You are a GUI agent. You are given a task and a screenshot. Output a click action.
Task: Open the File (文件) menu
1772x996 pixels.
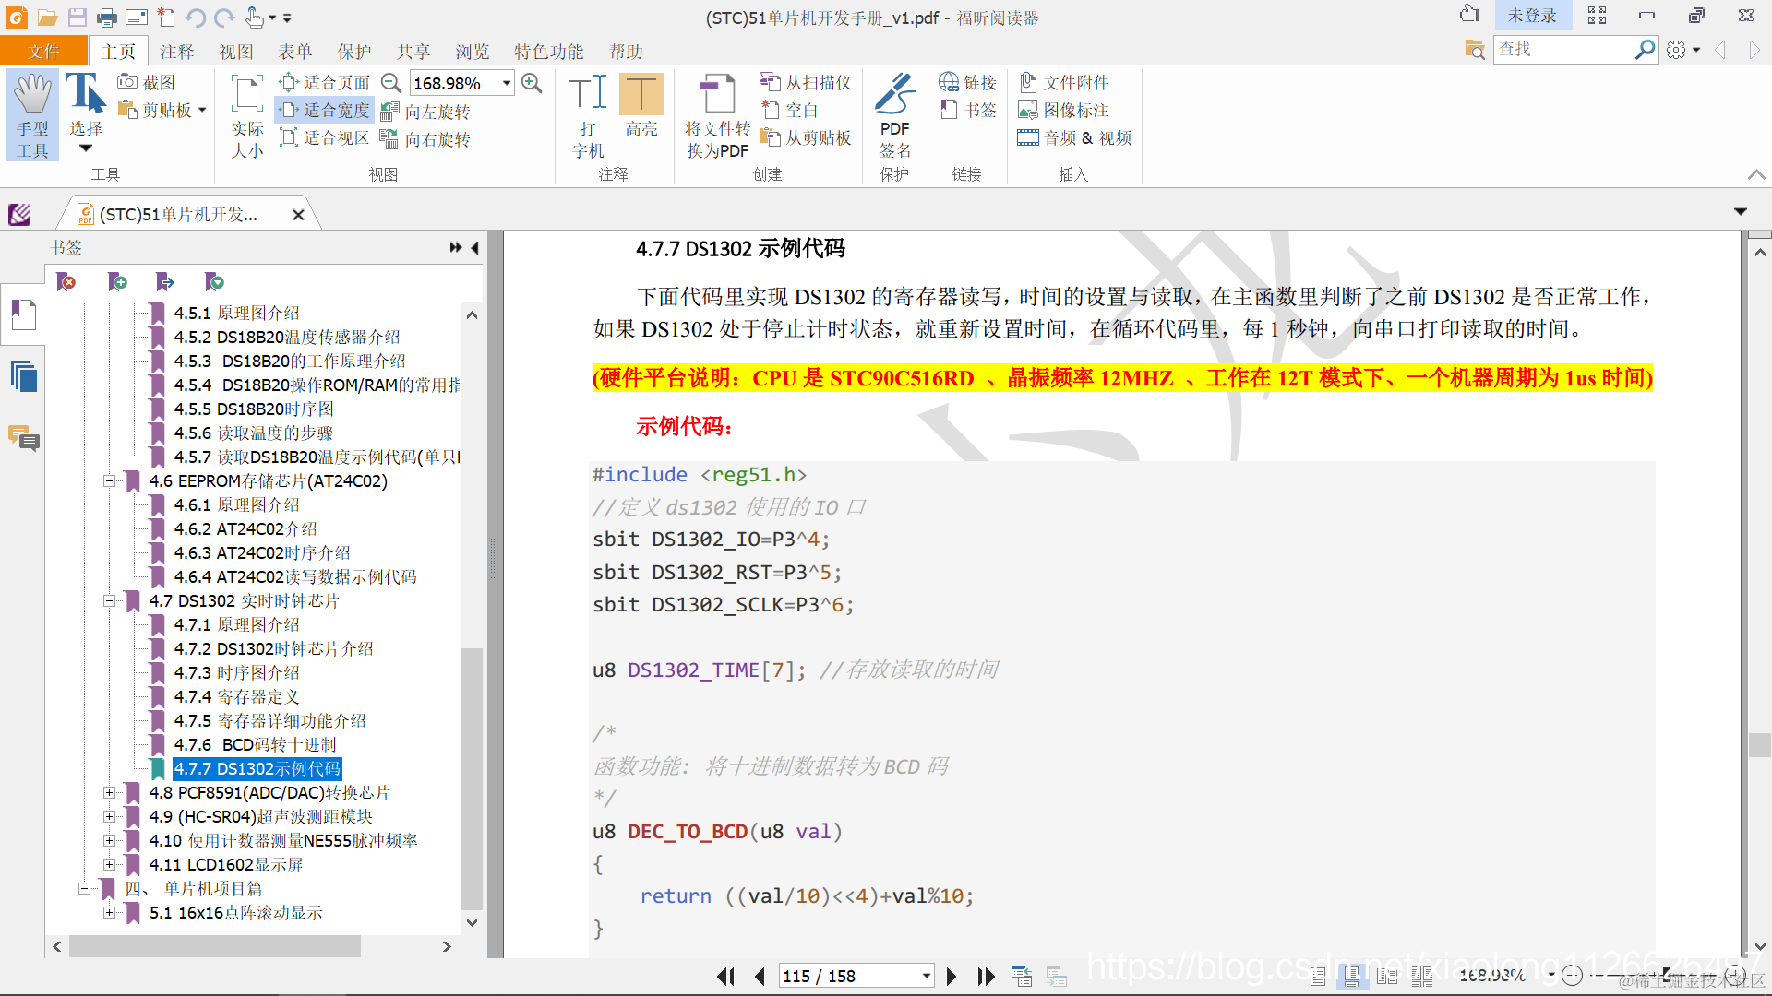click(x=43, y=52)
